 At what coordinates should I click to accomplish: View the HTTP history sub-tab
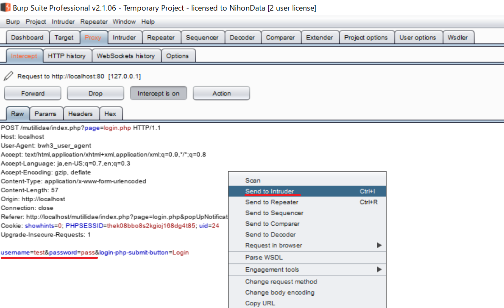67,56
